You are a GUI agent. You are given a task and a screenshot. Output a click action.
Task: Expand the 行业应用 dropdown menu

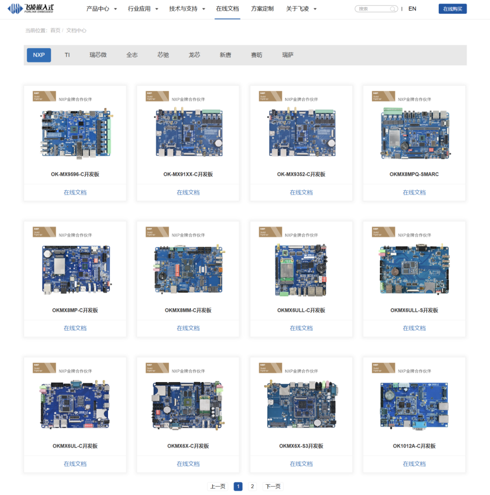click(x=143, y=9)
